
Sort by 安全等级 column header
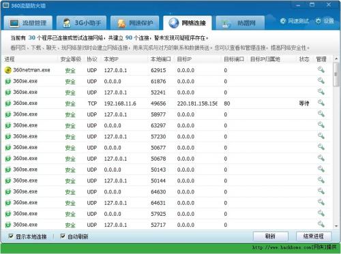71,59
